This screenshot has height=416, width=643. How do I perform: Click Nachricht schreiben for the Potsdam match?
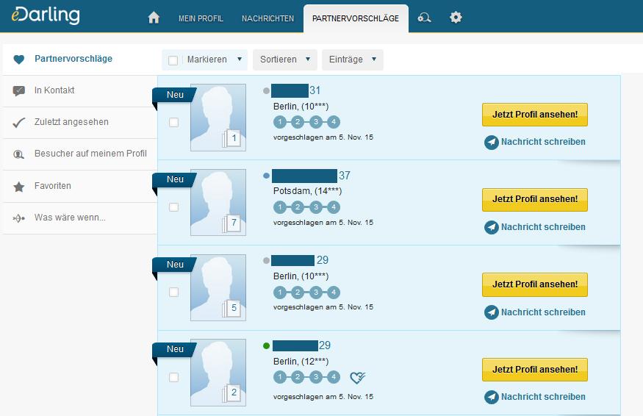click(543, 227)
